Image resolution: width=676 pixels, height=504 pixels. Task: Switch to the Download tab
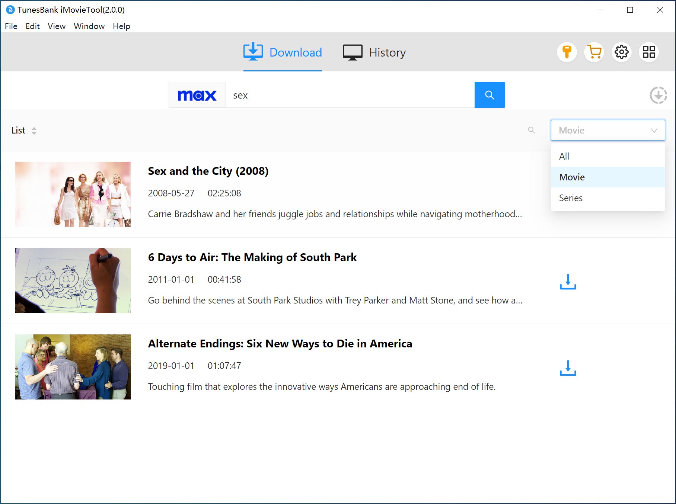(x=283, y=52)
